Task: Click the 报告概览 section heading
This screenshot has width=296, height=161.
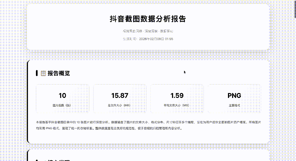Action: pos(59,73)
